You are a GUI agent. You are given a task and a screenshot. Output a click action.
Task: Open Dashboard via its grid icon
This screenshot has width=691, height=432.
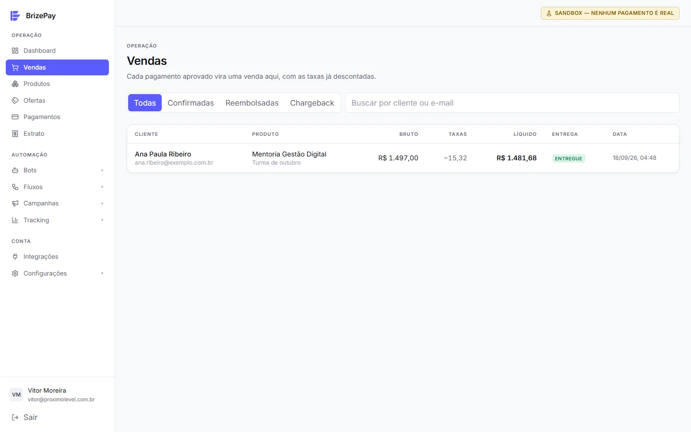click(x=15, y=51)
